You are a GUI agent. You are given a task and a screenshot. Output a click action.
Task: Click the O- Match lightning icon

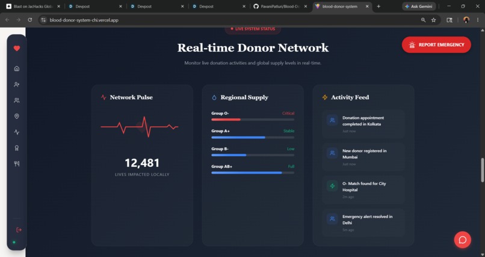pos(332,186)
